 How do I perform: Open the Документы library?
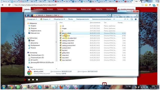coord(34,43)
